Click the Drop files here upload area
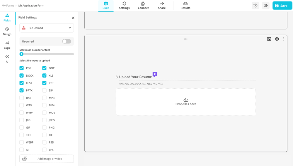The height and width of the screenshot is (166, 293). pos(186,102)
